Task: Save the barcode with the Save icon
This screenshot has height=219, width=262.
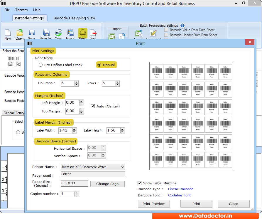Action: click(31, 33)
